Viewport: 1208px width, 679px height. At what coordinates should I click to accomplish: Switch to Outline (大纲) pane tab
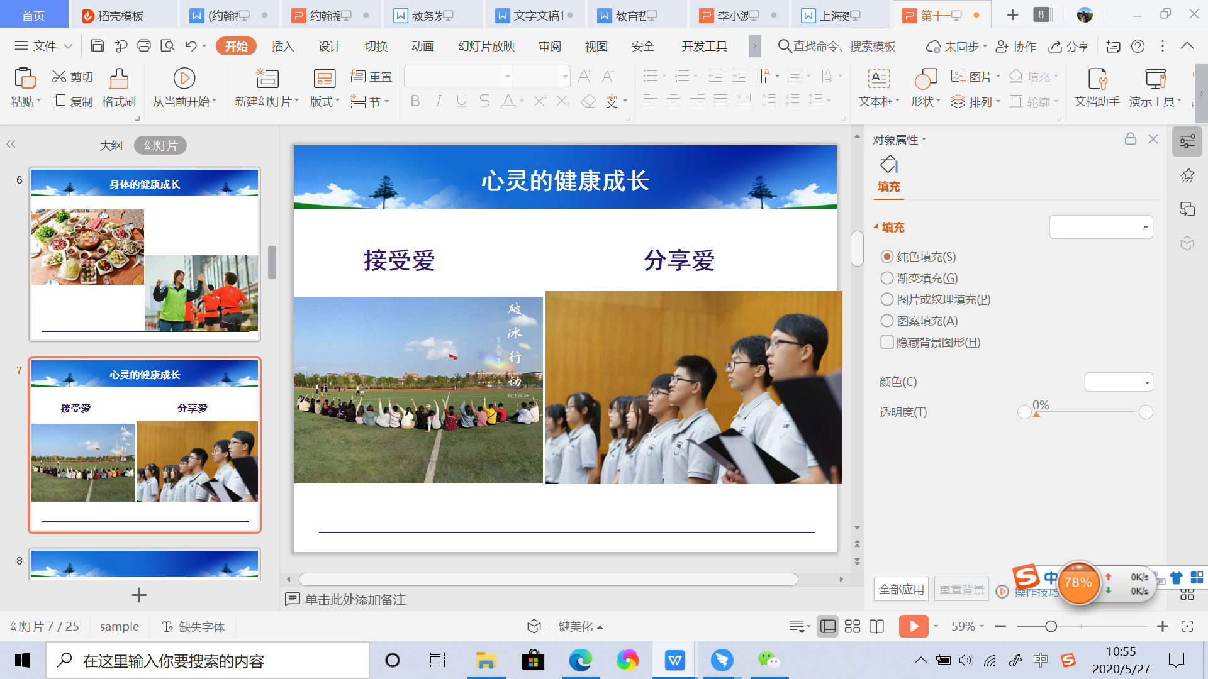click(111, 145)
